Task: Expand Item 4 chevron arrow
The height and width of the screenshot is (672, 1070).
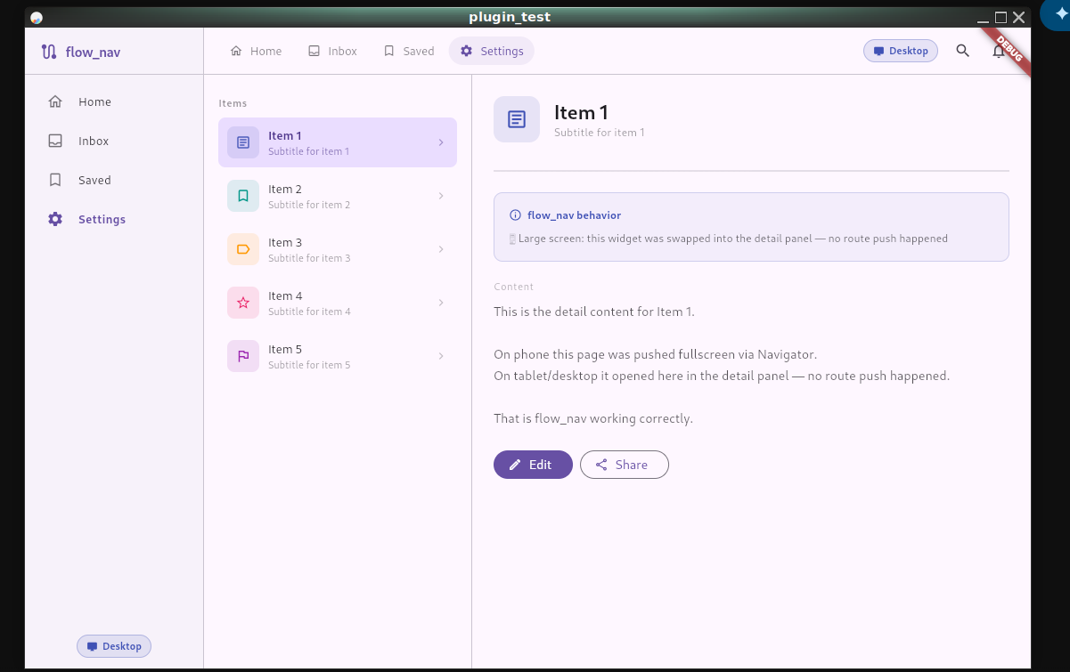Action: tap(441, 303)
